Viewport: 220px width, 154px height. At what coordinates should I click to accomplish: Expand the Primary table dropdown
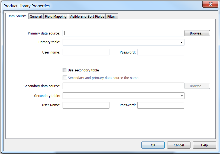click(181, 42)
